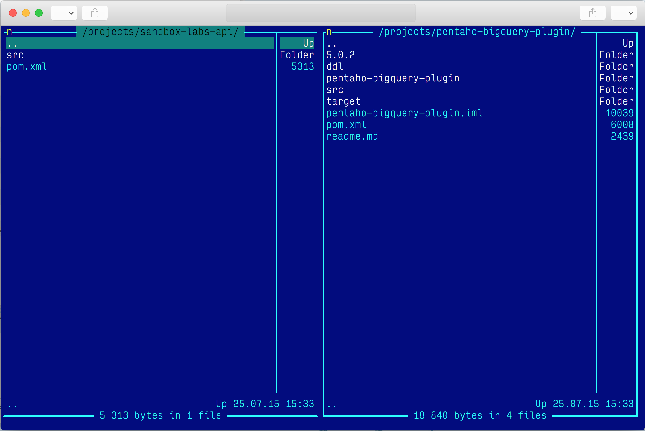Select pom.xml in the pentaho-bigquery-plugin panel

(346, 125)
